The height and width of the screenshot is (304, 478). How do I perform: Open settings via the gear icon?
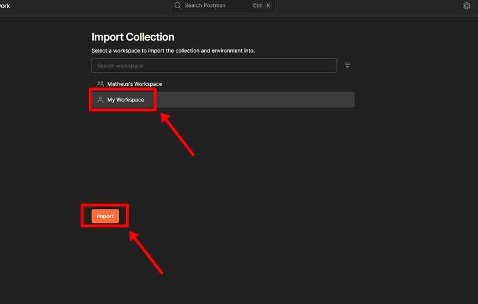[466, 6]
